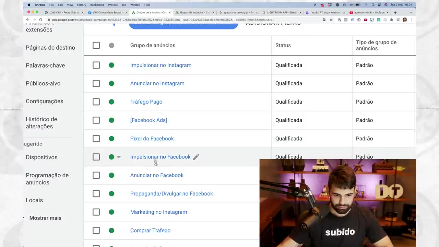Open Configurações in sidebar
This screenshot has width=439, height=247.
click(45, 101)
